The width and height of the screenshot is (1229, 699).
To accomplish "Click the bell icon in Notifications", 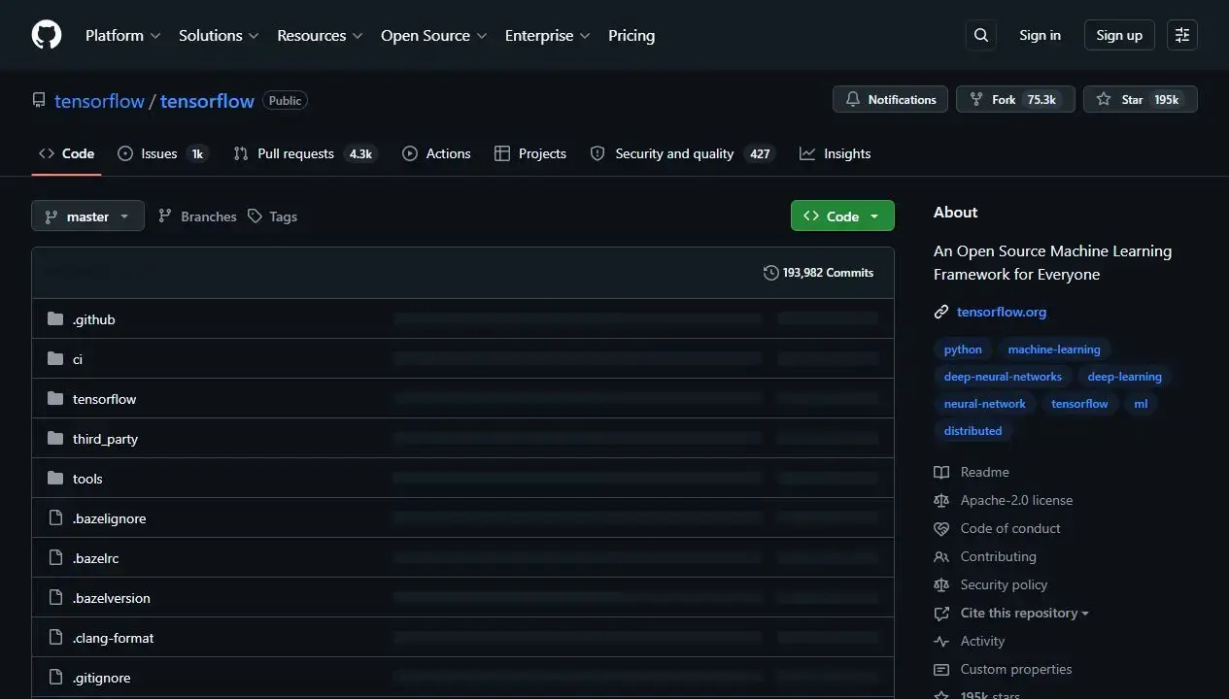I will click(853, 99).
